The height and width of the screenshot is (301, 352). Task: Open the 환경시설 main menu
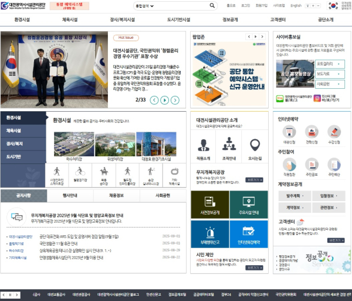22,19
